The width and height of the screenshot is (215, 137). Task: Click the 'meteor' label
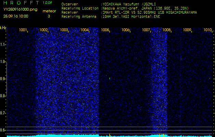(x=49, y=11)
